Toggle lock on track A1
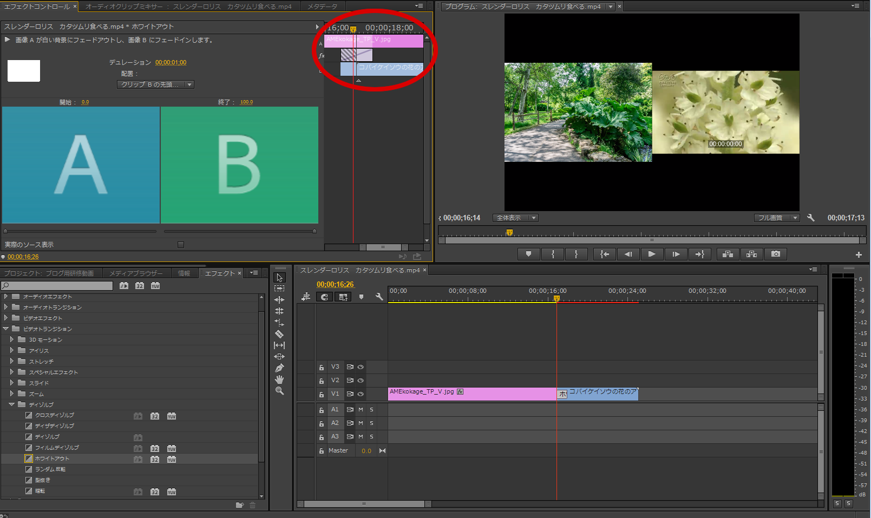 click(x=322, y=410)
